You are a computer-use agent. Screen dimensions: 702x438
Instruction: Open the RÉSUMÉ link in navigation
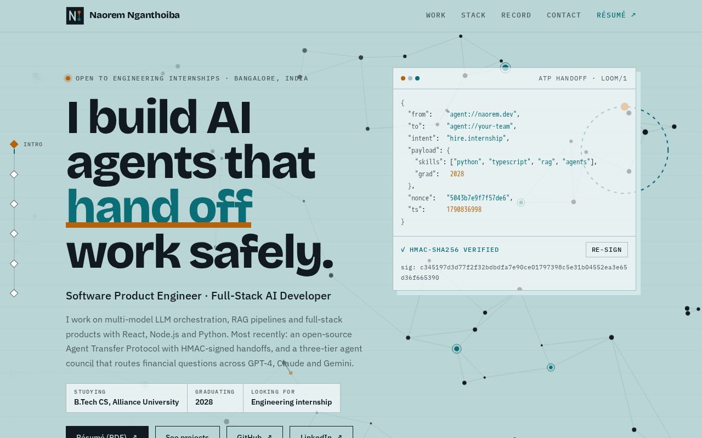(616, 15)
